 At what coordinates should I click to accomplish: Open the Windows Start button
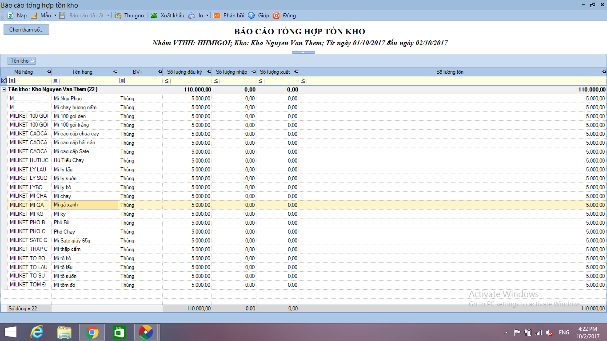[x=11, y=332]
